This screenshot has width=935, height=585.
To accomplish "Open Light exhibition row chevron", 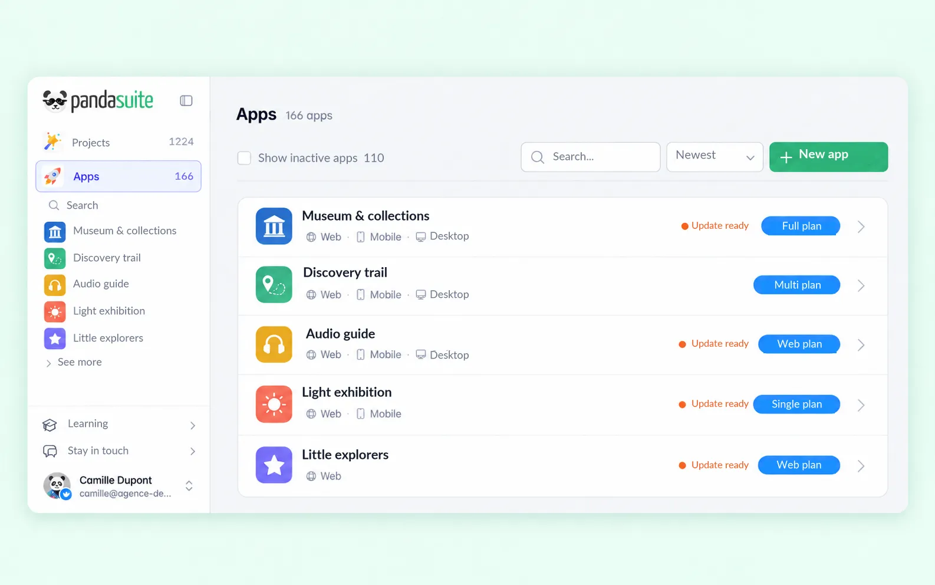I will point(861,405).
